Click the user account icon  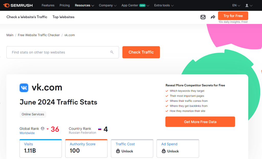247,5
